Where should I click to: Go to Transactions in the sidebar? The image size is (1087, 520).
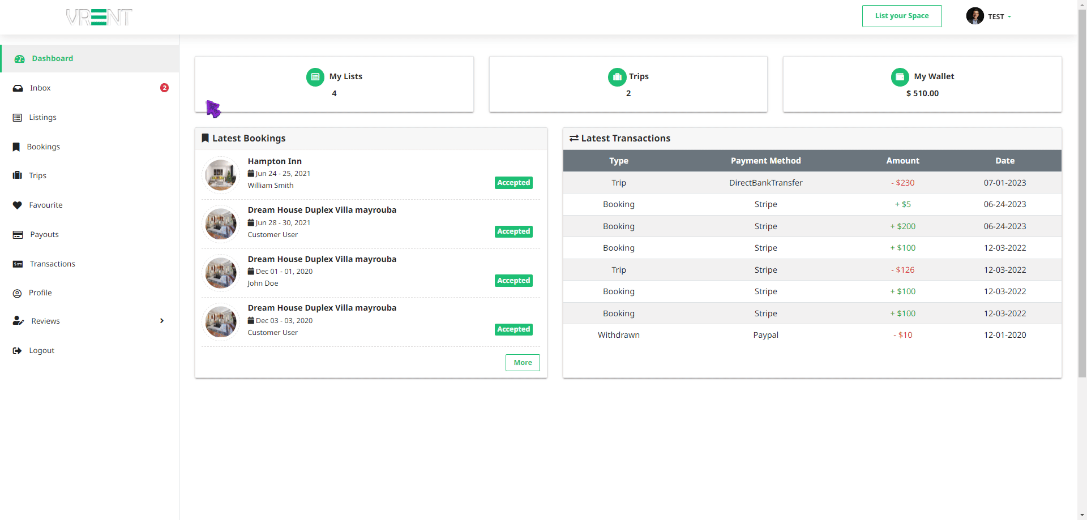pyautogui.click(x=52, y=264)
